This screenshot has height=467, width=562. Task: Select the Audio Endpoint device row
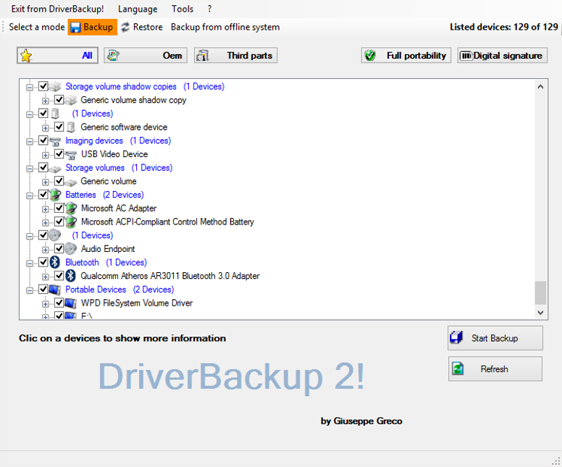[x=107, y=249]
